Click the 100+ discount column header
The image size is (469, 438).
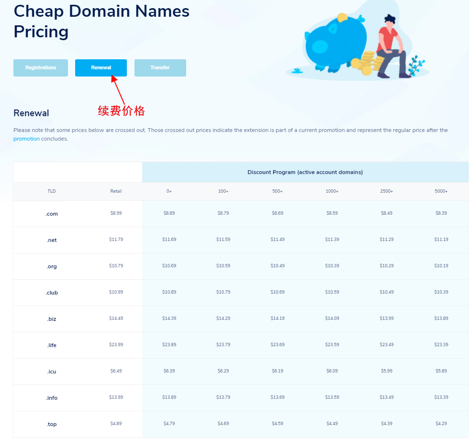(x=223, y=191)
